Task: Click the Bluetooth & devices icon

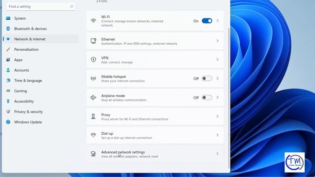Action: coord(8,29)
